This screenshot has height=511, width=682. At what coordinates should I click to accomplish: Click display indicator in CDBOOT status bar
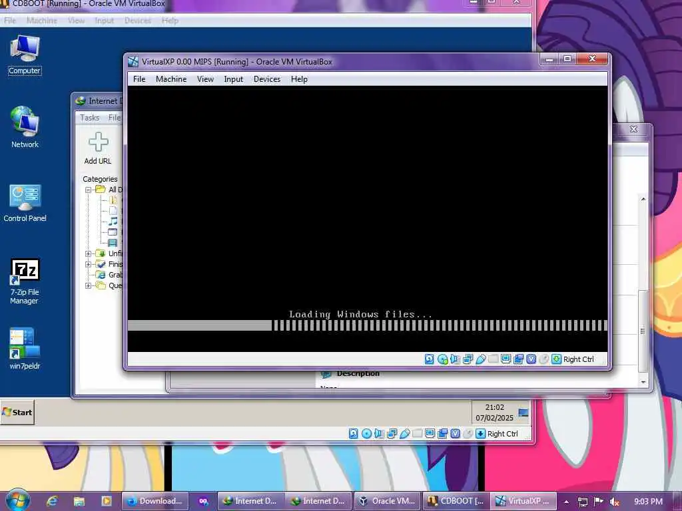click(430, 433)
